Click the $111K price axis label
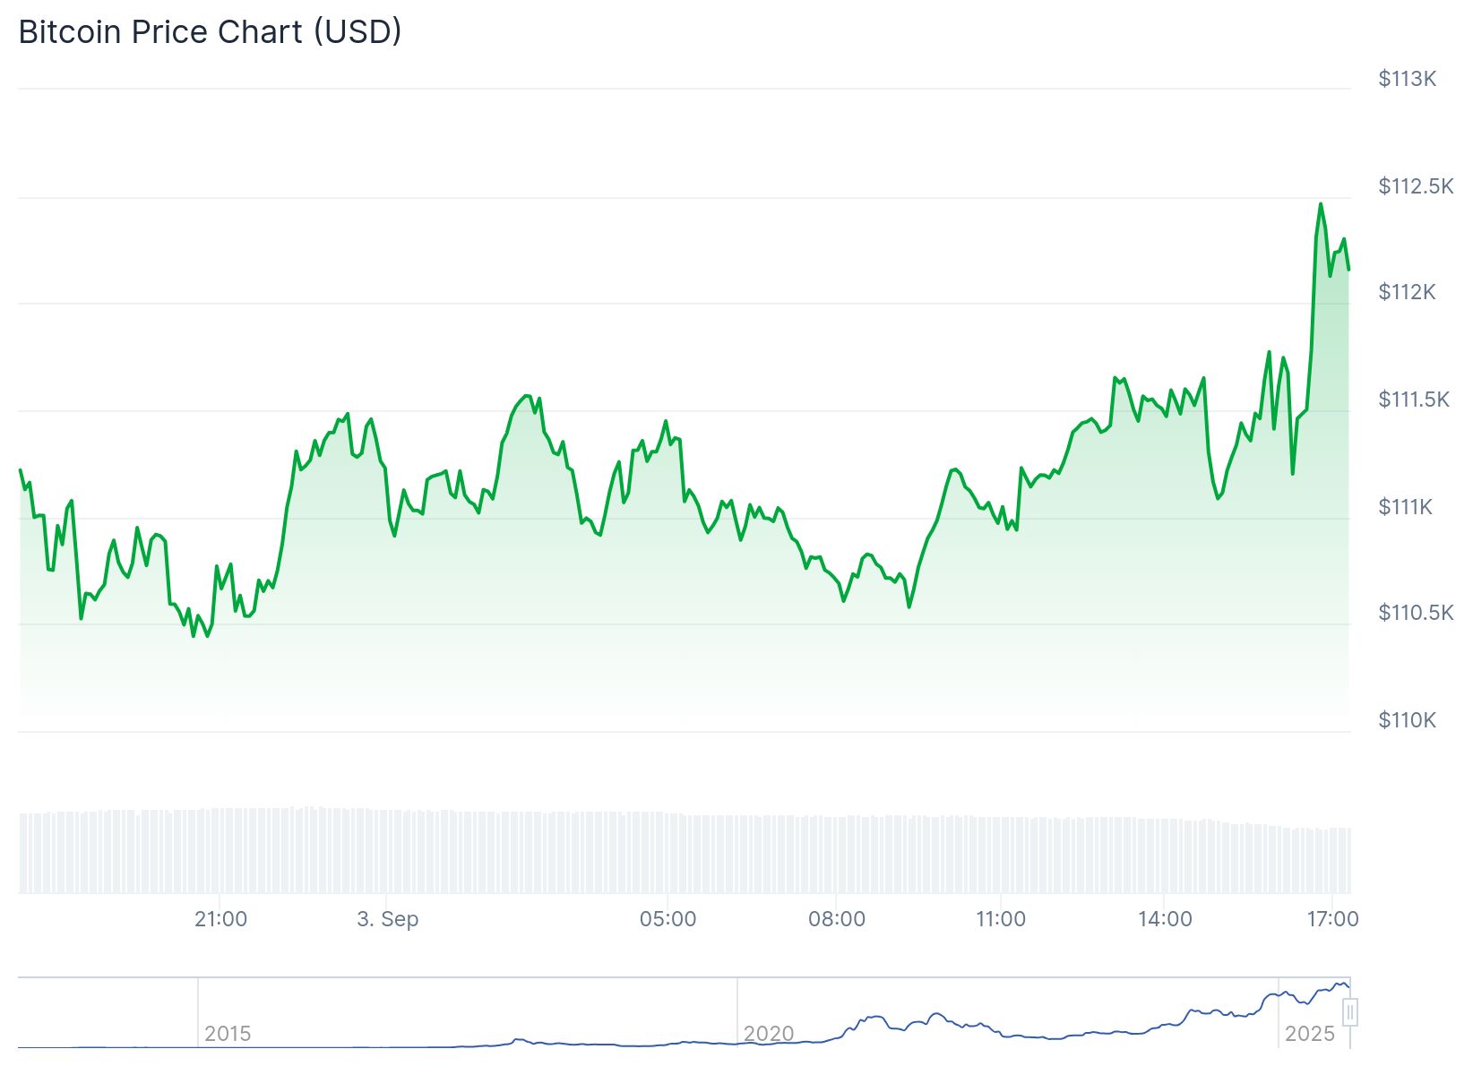Image resolution: width=1473 pixels, height=1075 pixels. [x=1405, y=507]
